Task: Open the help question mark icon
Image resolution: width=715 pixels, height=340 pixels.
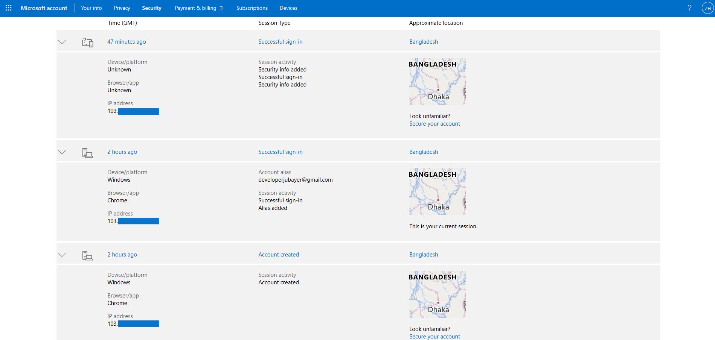Action: point(689,8)
